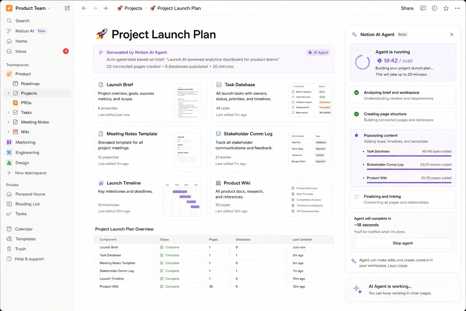Click the PRDs orange page icon

point(15,103)
